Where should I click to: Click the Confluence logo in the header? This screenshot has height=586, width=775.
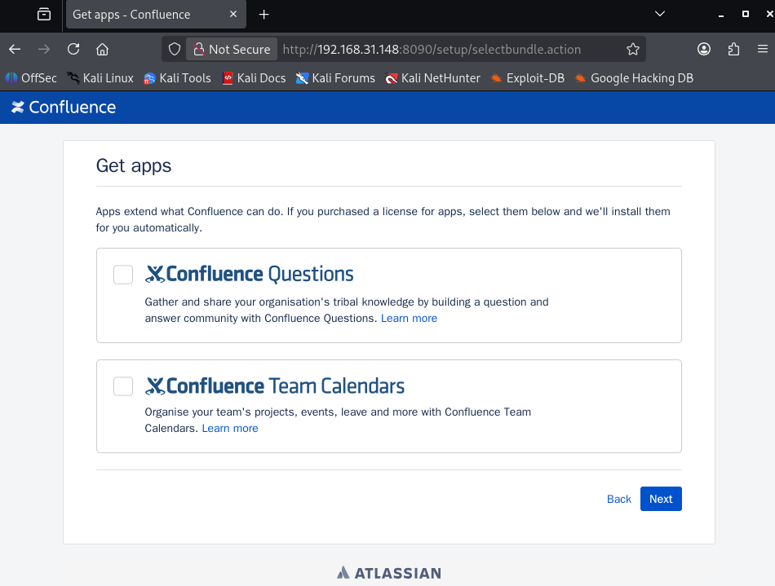(x=63, y=107)
